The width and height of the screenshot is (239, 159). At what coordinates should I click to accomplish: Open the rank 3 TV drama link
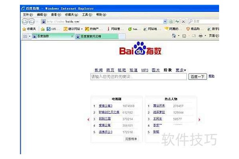click(105, 119)
